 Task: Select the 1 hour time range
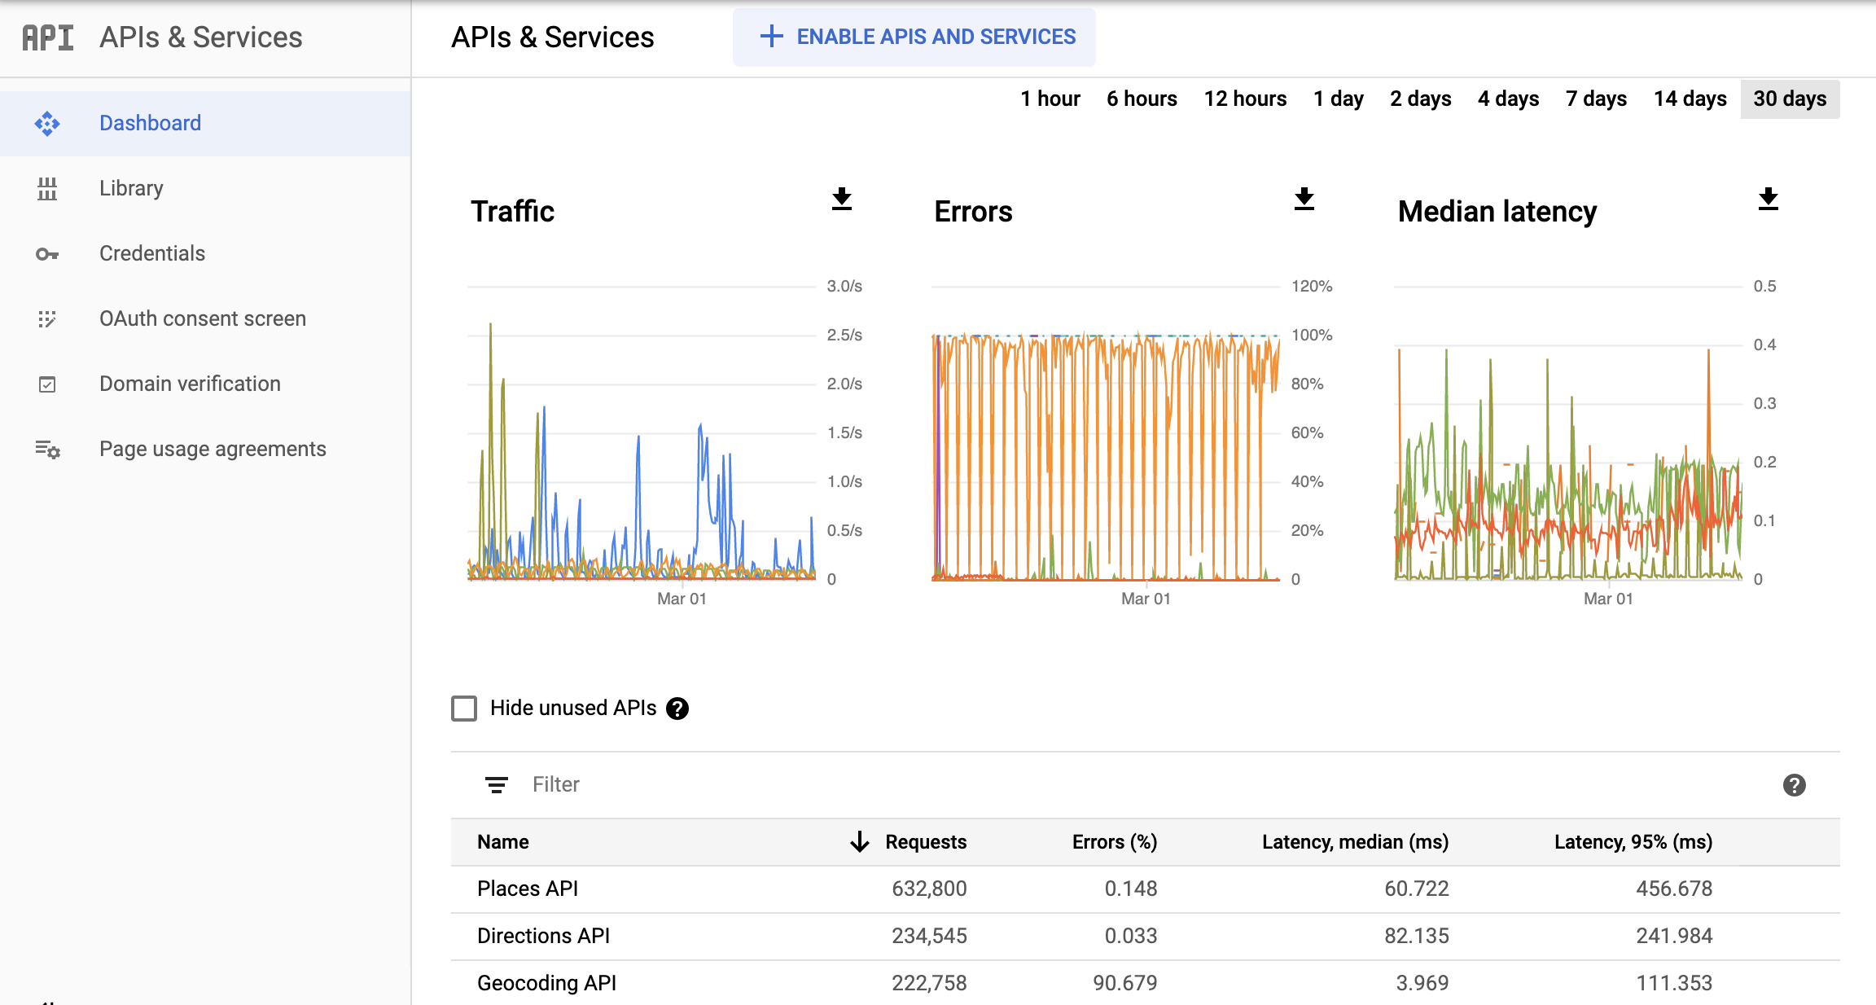click(x=1049, y=97)
